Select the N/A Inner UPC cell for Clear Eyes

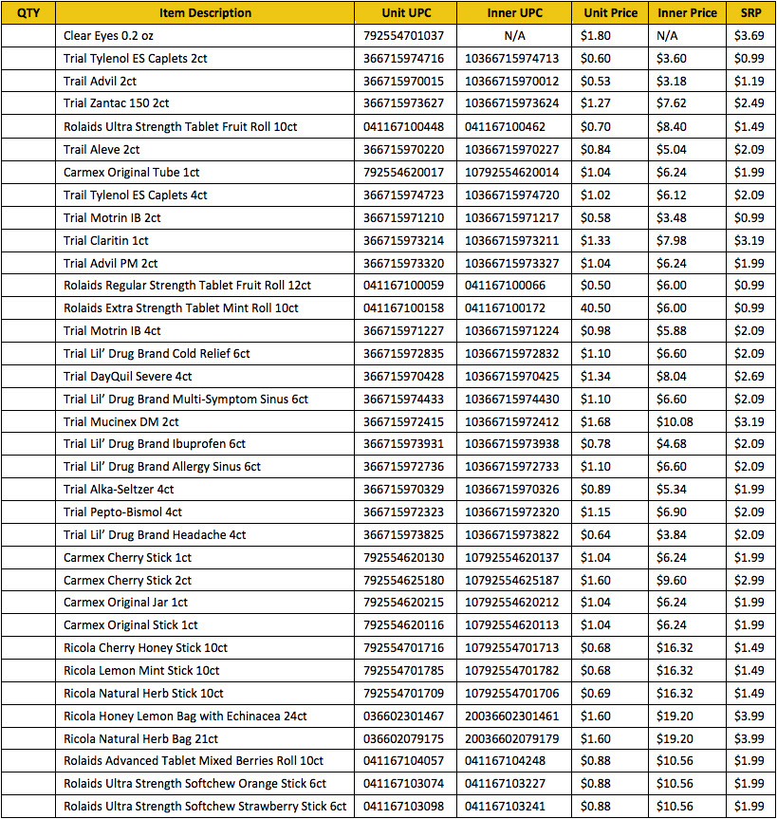[515, 36]
